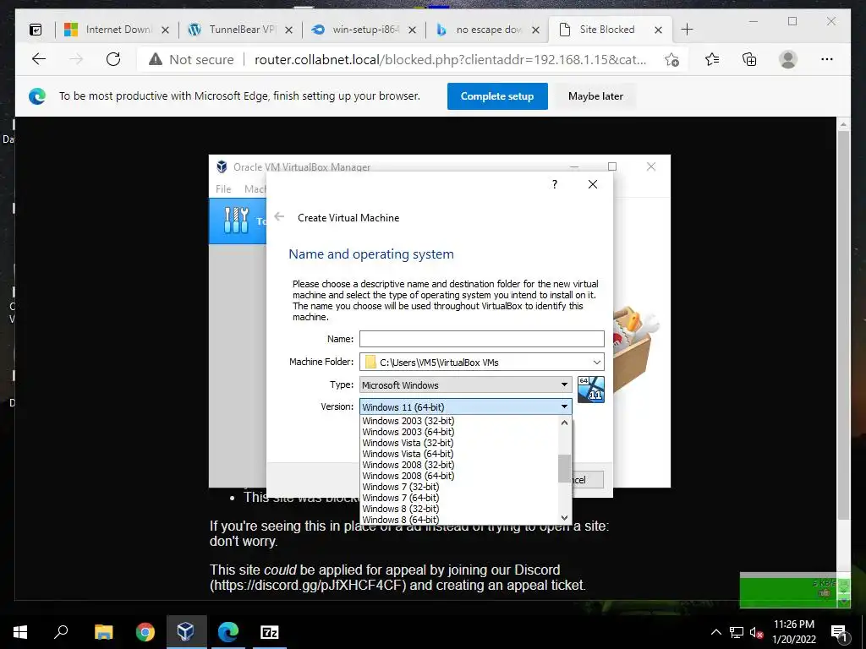Click the Complete setup button
The image size is (866, 649).
(497, 96)
